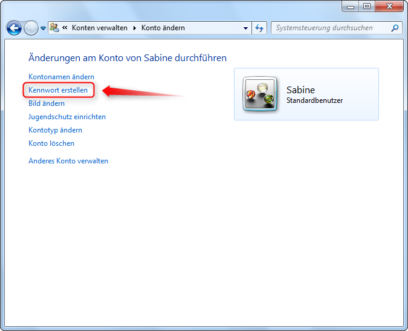The image size is (408, 331).
Task: Open the Kontonamen ändern link
Action: coord(61,77)
